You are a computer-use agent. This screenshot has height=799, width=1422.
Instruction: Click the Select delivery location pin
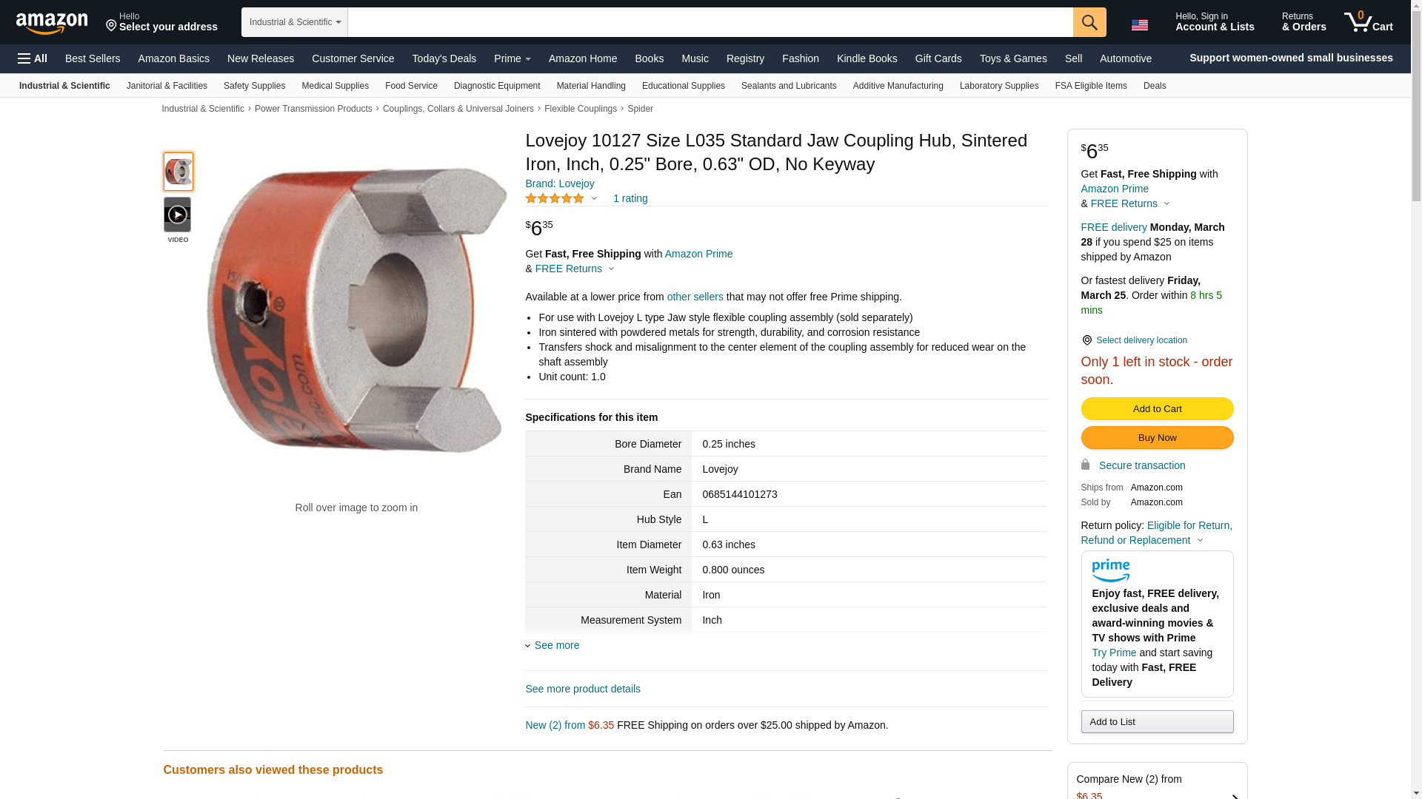click(x=1086, y=340)
